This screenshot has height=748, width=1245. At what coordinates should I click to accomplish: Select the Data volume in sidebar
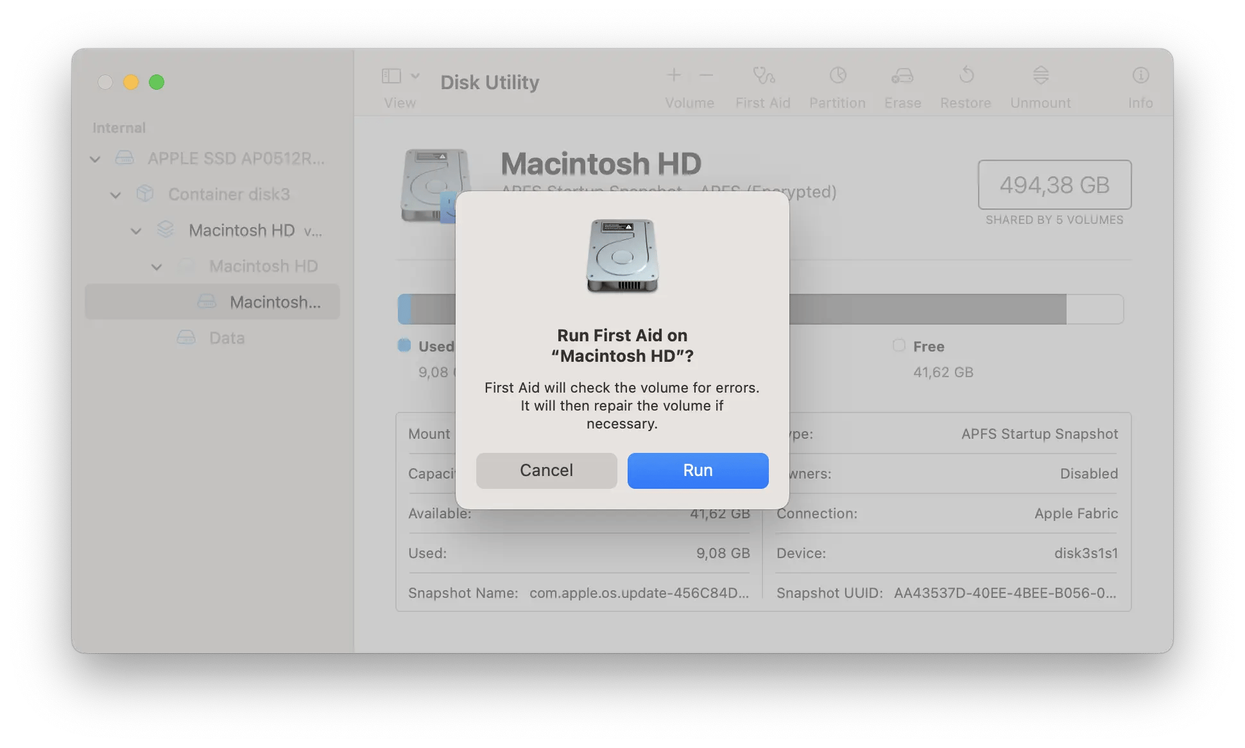[226, 337]
